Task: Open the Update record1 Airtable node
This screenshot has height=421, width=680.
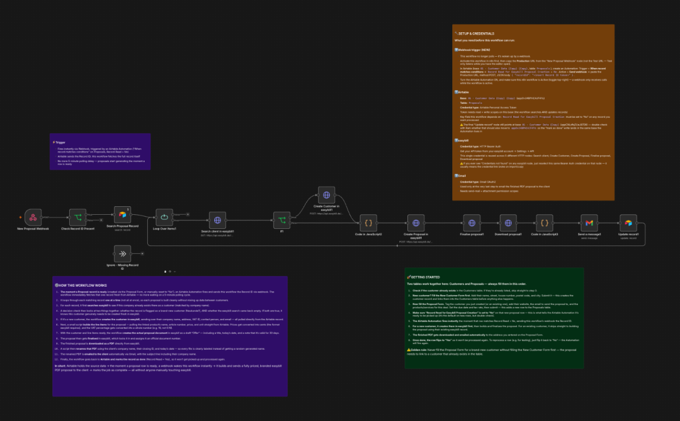Action: pos(628,223)
